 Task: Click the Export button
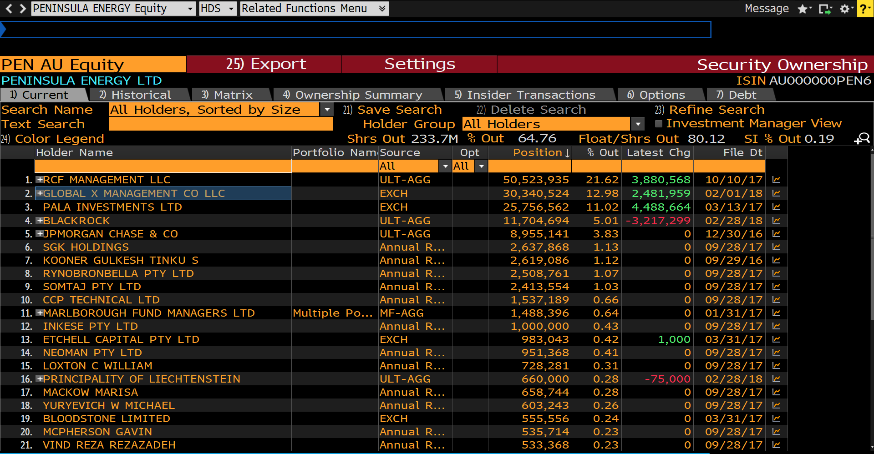[264, 64]
